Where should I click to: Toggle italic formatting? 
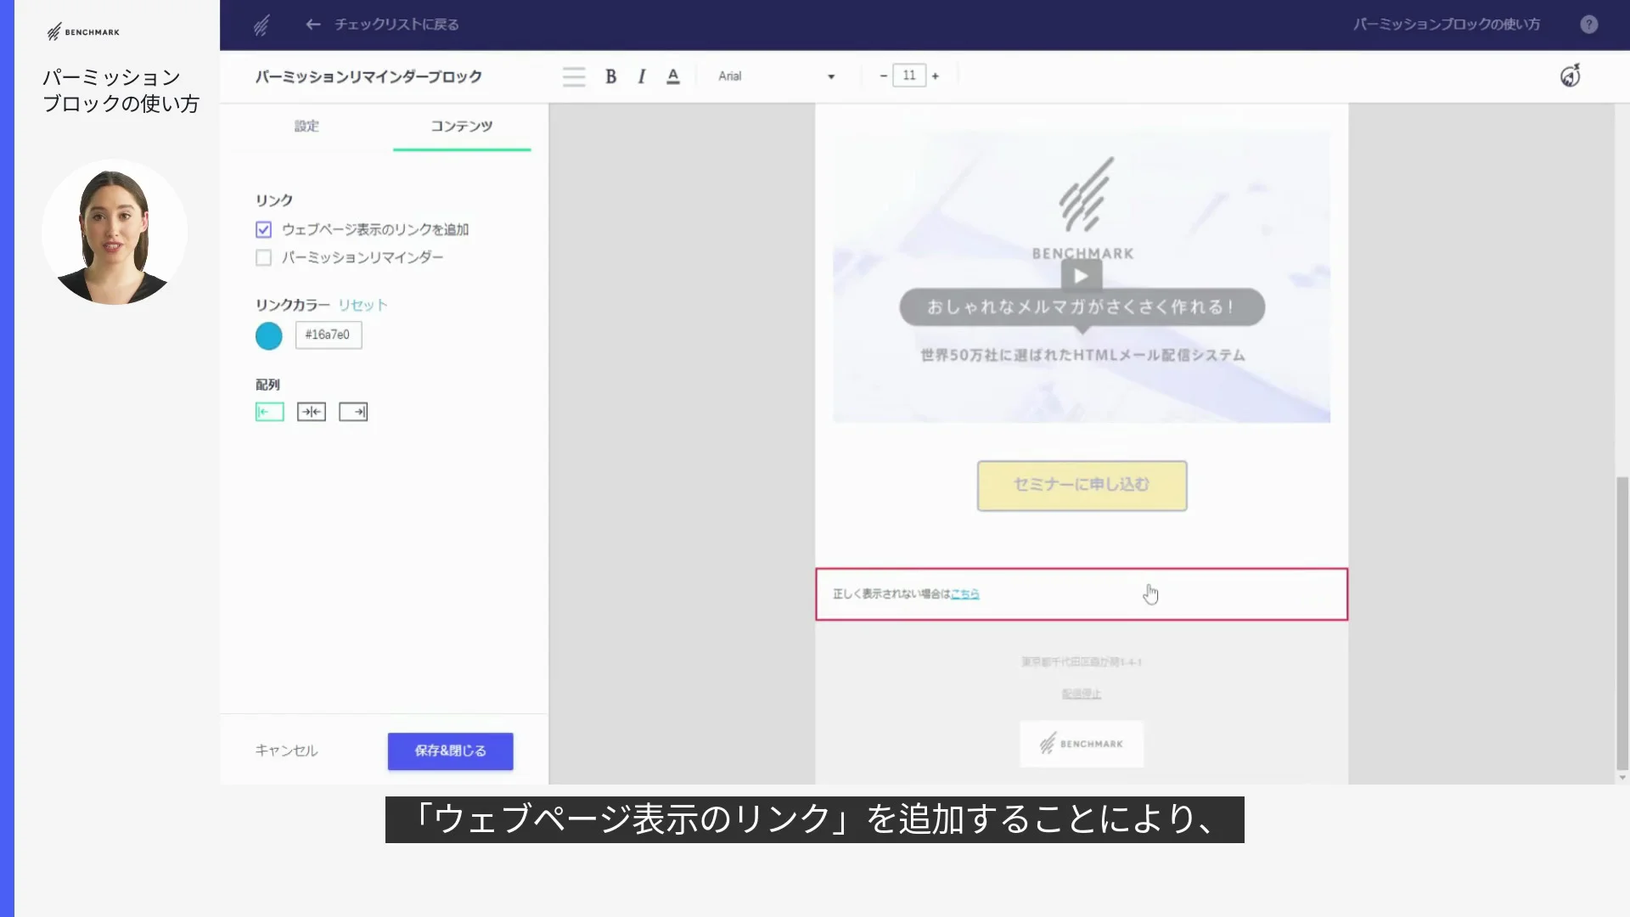[x=642, y=76]
